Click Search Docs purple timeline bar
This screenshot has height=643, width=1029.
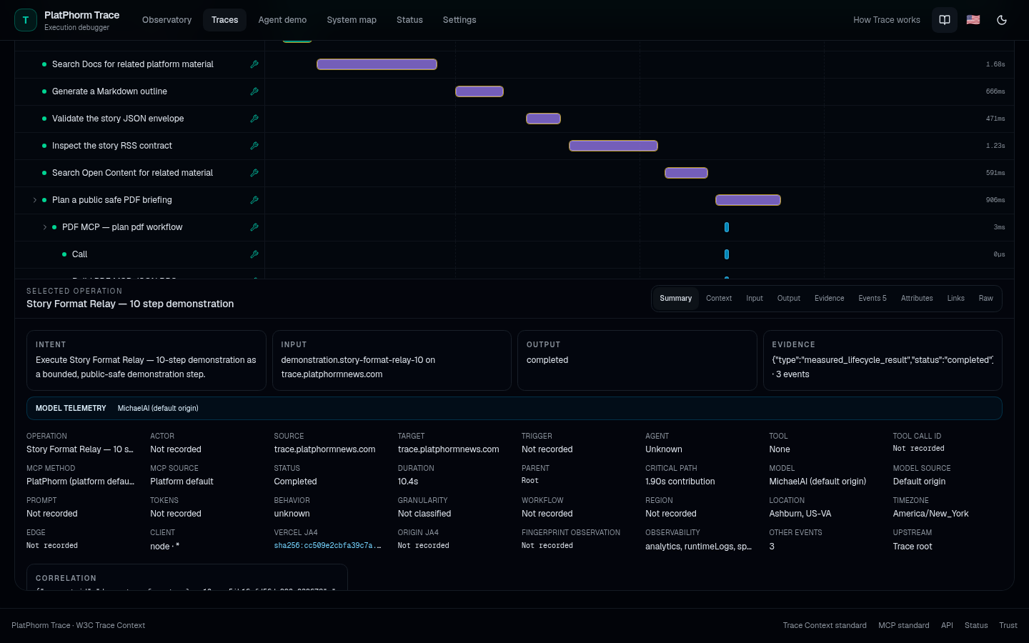[x=377, y=64]
